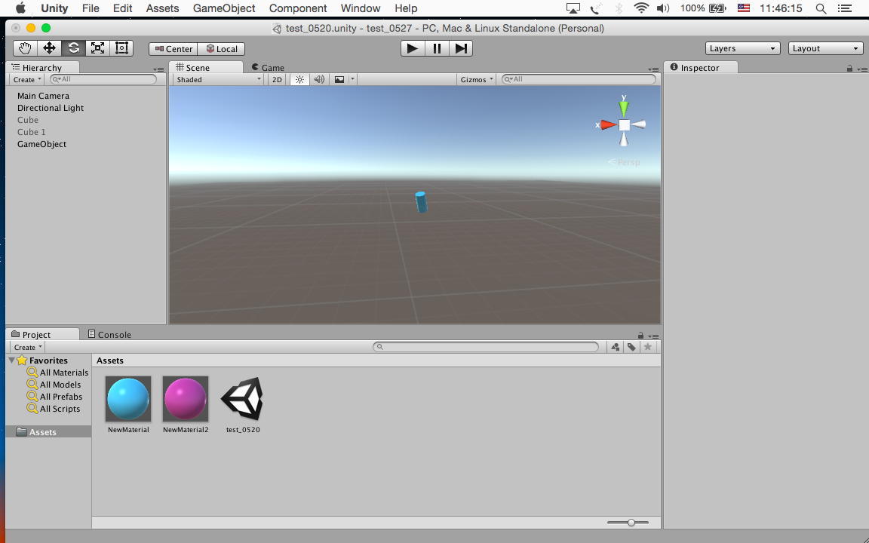Switch to the Inspector tab
The width and height of the screenshot is (869, 543).
[701, 68]
